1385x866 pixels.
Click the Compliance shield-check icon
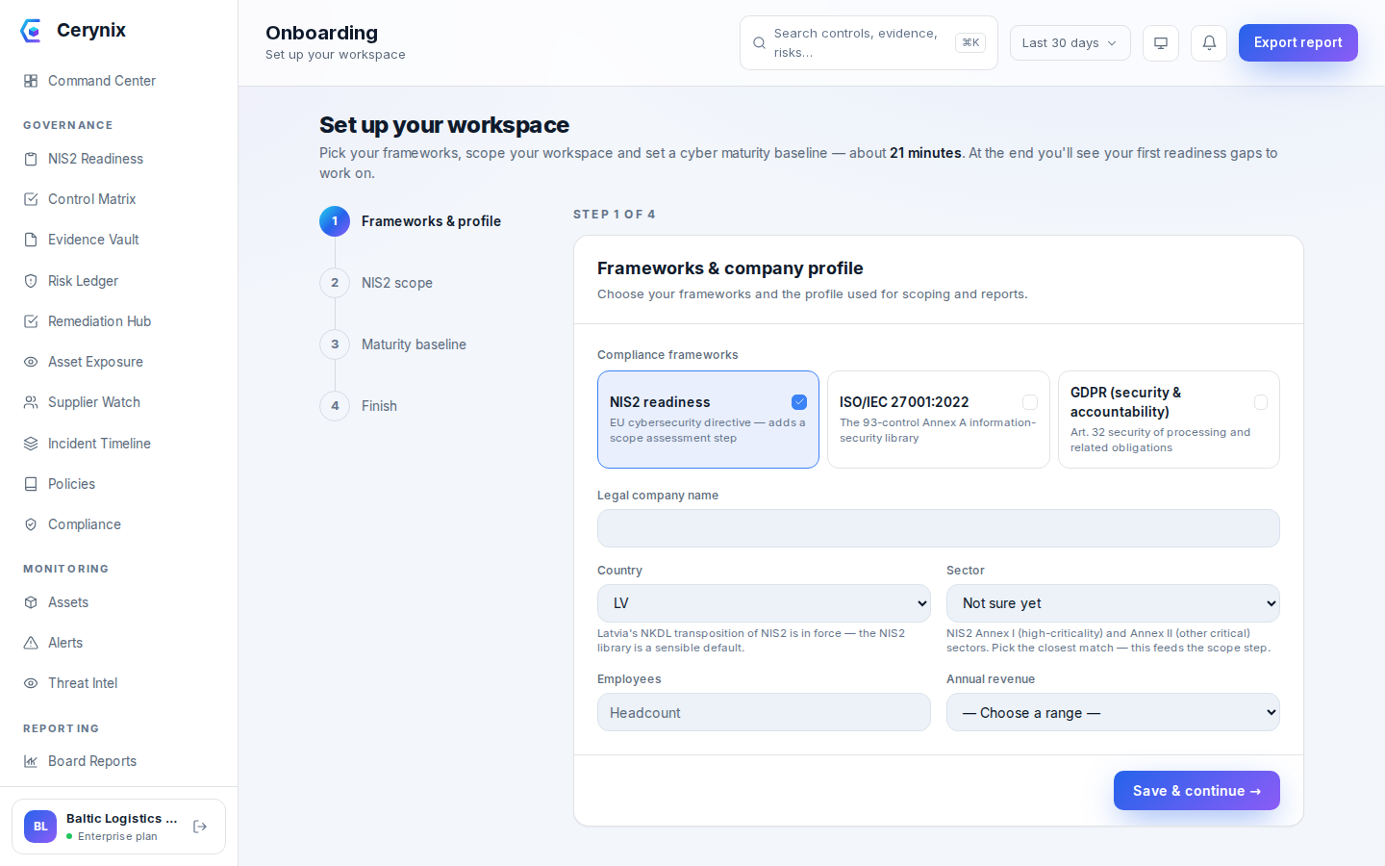31,524
